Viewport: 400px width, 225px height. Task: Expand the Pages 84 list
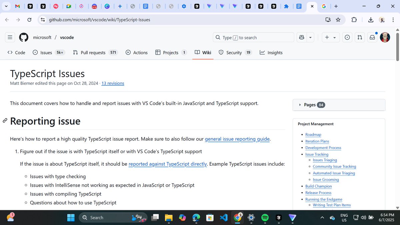tap(339, 105)
